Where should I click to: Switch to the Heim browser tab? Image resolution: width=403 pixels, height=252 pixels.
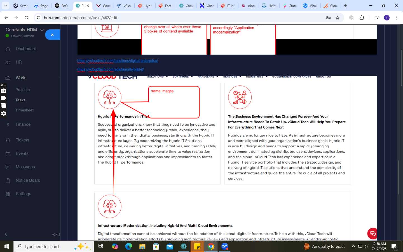point(269,6)
